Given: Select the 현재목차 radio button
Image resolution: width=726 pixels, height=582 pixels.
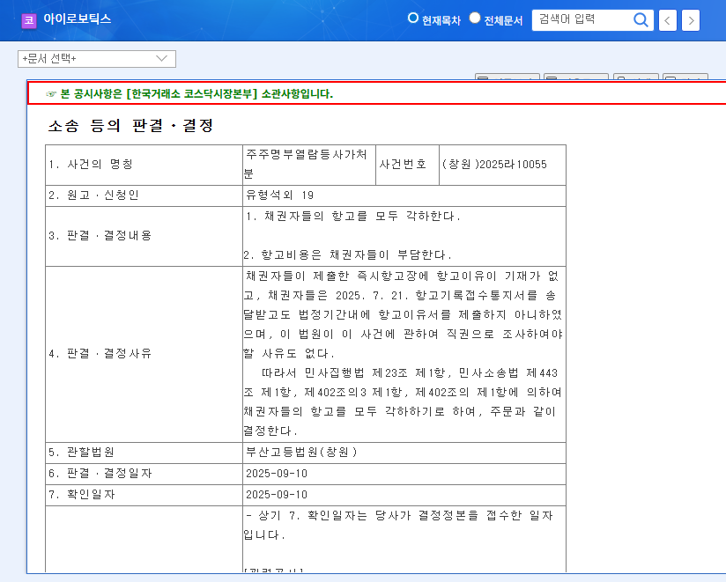Looking at the screenshot, I should 412,18.
